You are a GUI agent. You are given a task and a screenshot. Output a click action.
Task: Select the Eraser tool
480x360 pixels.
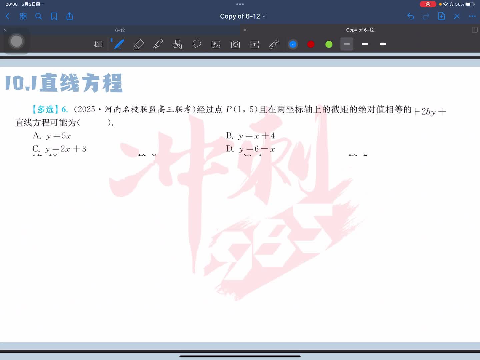coord(139,44)
